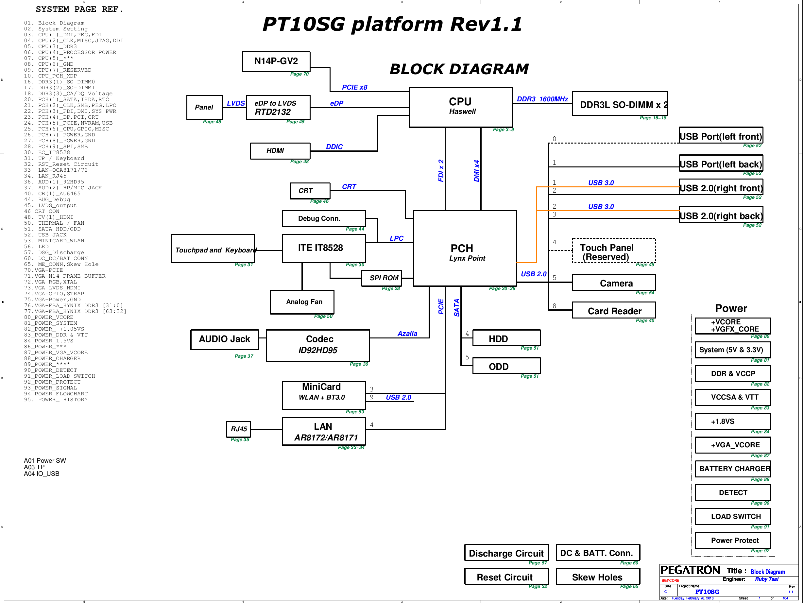Select the +1.8VS power block
Screen dimensions: 804x603
pyautogui.click(x=733, y=421)
